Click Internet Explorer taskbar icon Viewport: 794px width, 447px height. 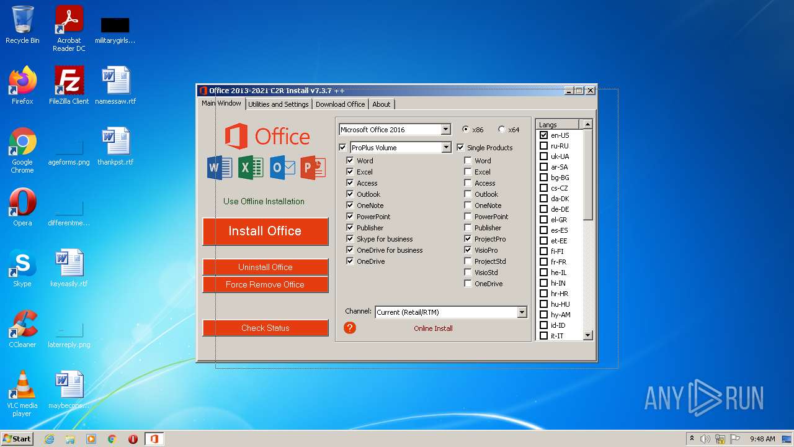point(49,439)
